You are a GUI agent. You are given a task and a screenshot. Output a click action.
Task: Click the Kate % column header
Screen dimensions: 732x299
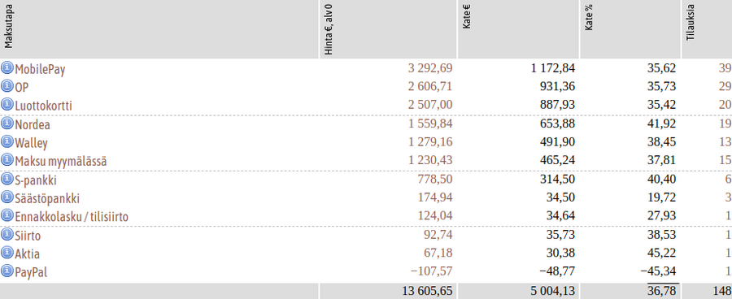pyautogui.click(x=589, y=18)
